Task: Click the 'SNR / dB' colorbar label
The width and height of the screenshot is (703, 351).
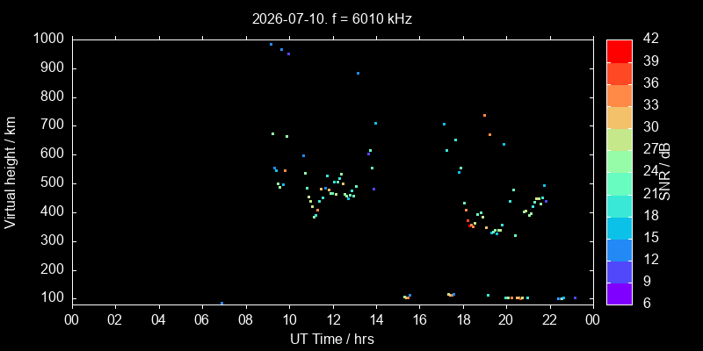Action: (665, 172)
